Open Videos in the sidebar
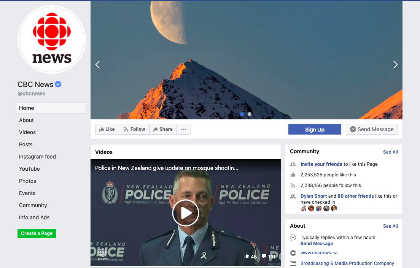Viewport: 420px width, 268px height. point(27,132)
